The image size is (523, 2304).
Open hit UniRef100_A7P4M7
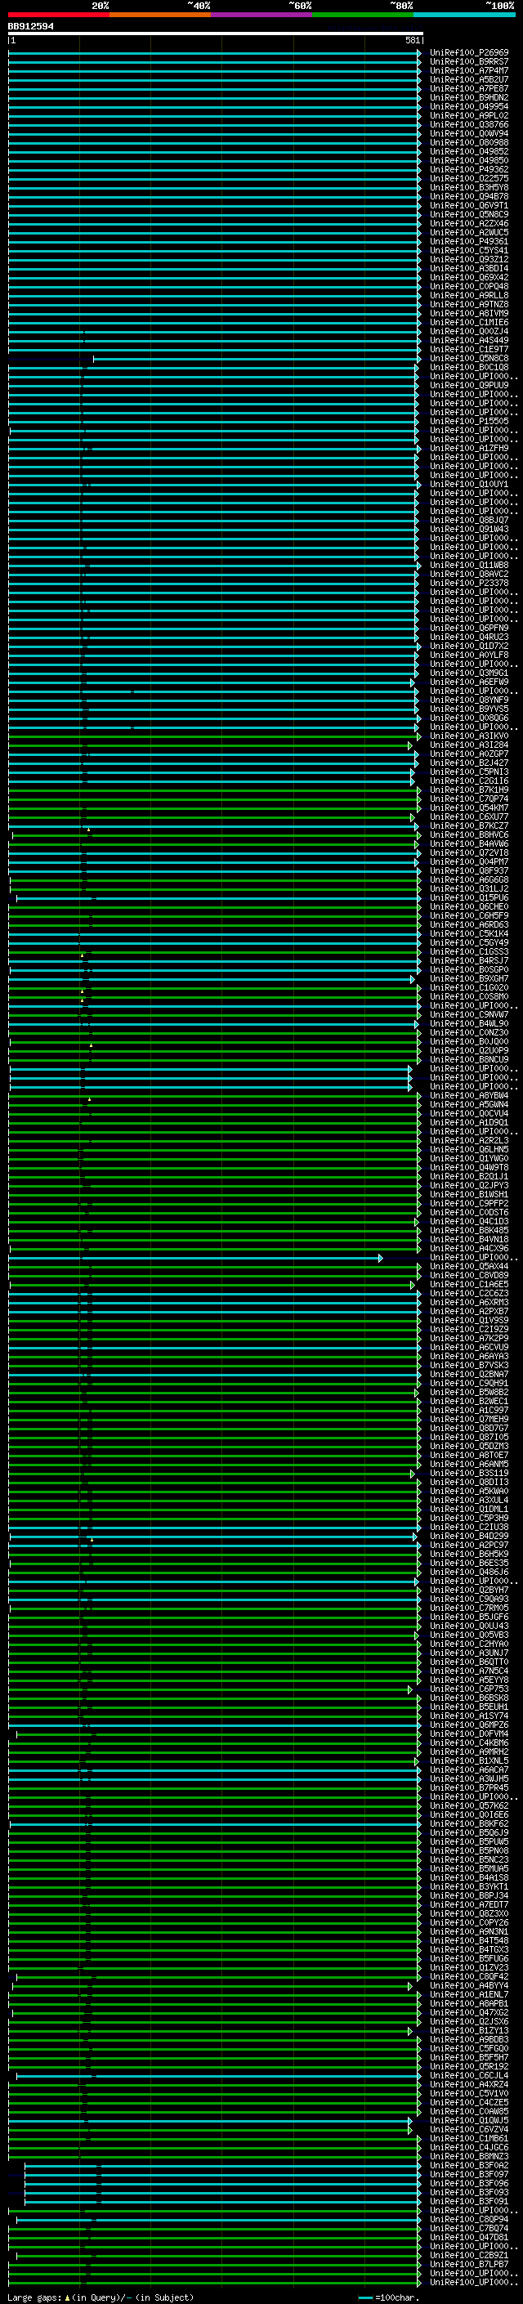coord(469,70)
